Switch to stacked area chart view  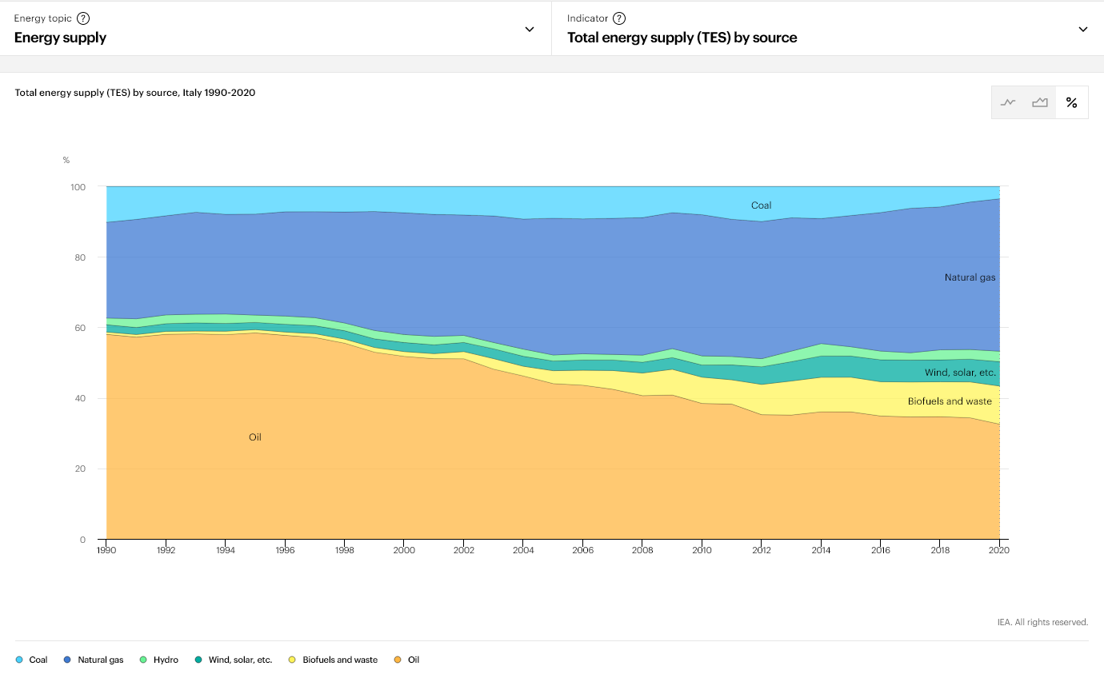[x=1040, y=102]
